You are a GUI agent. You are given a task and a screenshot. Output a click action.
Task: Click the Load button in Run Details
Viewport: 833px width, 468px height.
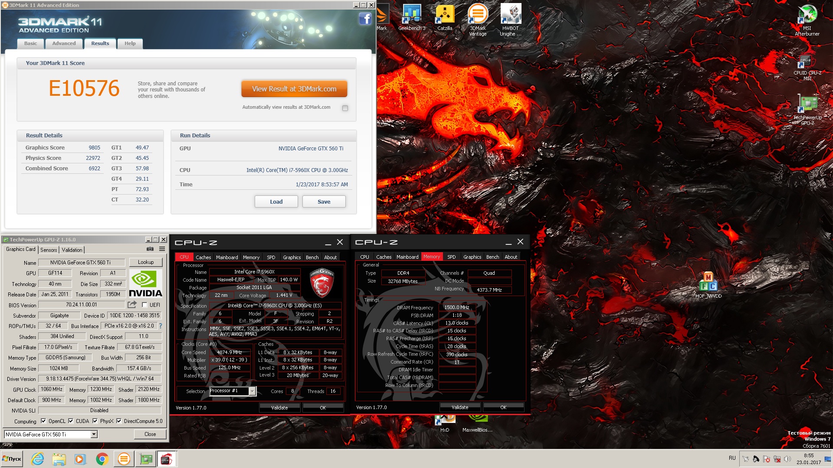click(276, 201)
